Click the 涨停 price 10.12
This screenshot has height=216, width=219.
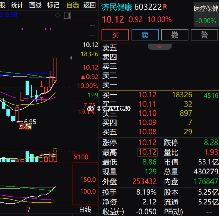(148, 143)
